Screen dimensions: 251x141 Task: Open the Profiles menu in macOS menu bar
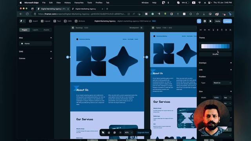click(x=99, y=3)
